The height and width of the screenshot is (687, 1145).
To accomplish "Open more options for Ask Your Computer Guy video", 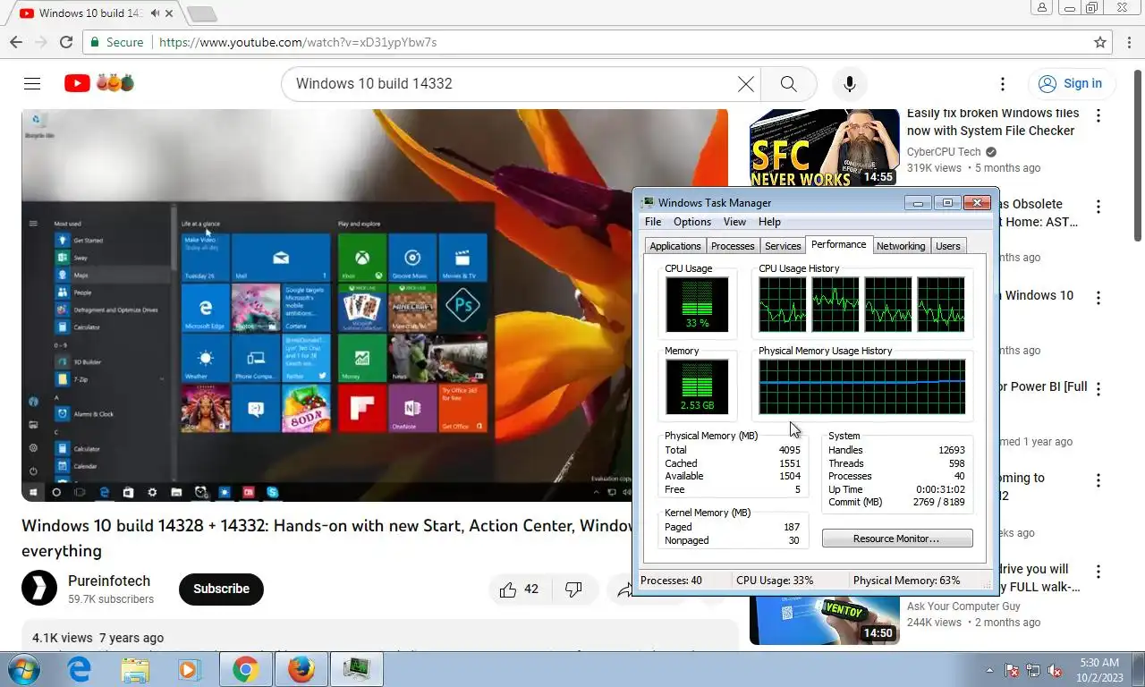I will (1098, 572).
